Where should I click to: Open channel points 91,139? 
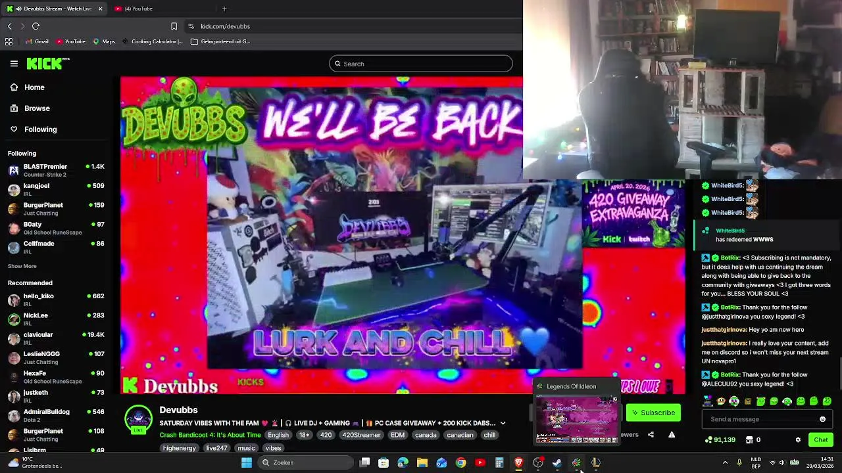720,439
